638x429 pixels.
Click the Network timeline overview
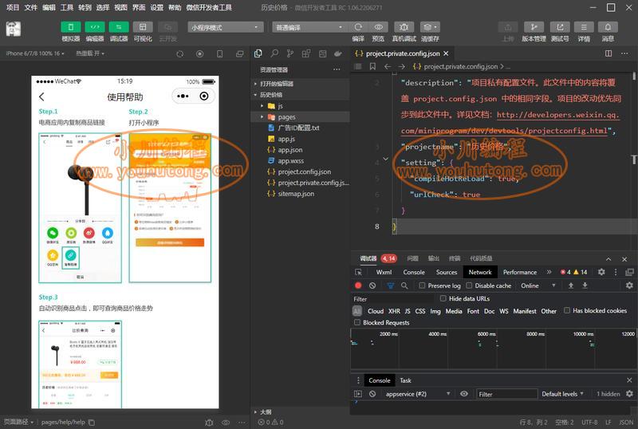pos(493,349)
